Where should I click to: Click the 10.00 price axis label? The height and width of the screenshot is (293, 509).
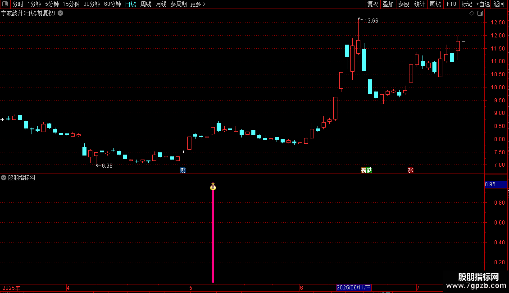coord(498,87)
